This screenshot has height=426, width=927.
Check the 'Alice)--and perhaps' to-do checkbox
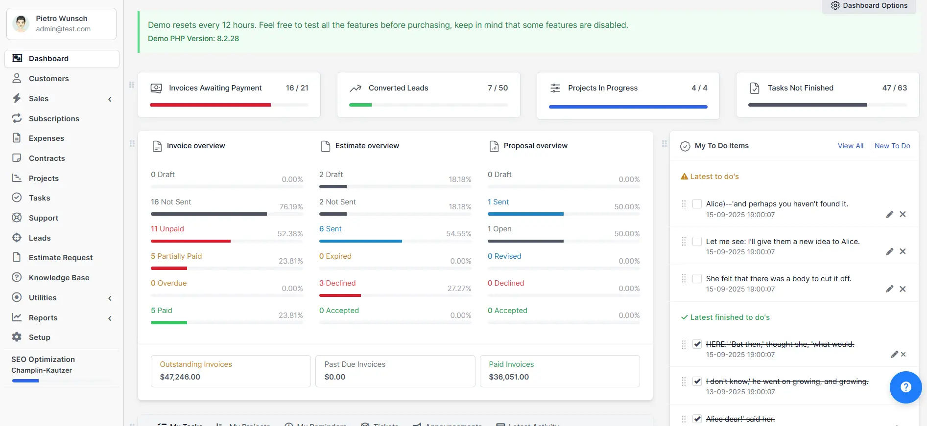697,204
